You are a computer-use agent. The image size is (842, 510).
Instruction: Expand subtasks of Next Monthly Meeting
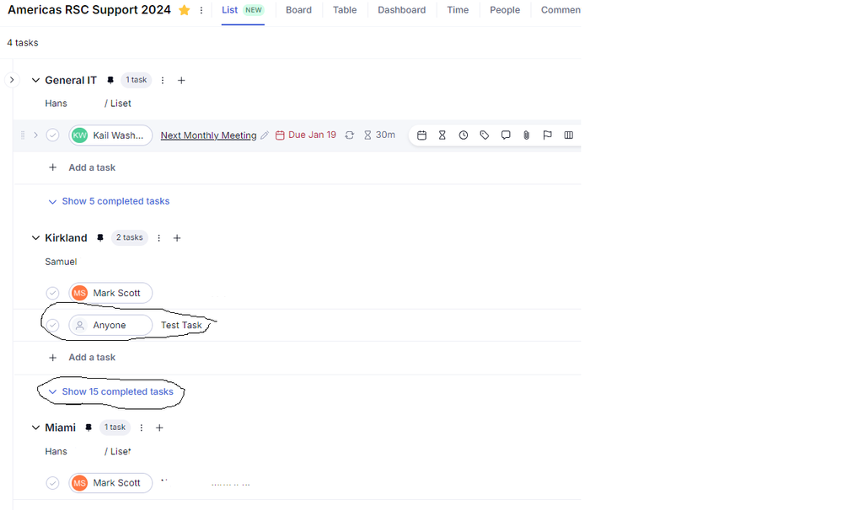pyautogui.click(x=36, y=135)
